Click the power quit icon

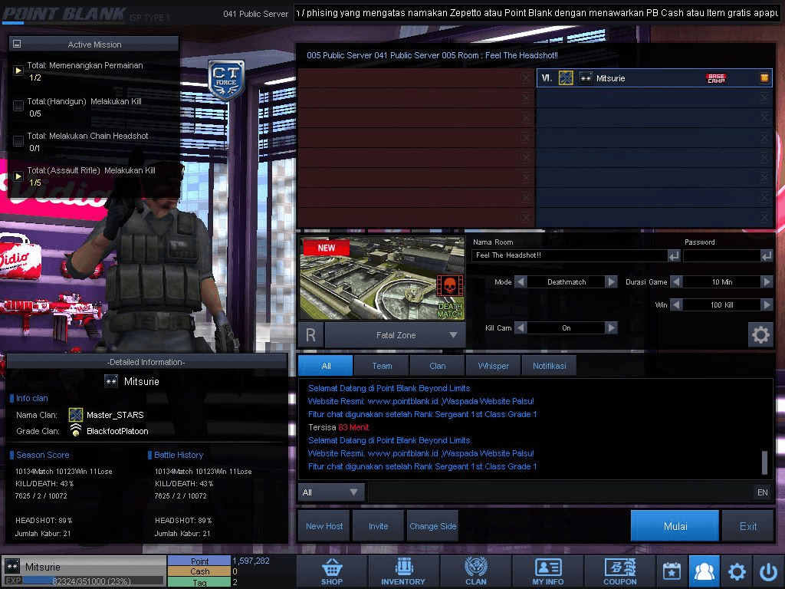coord(768,571)
